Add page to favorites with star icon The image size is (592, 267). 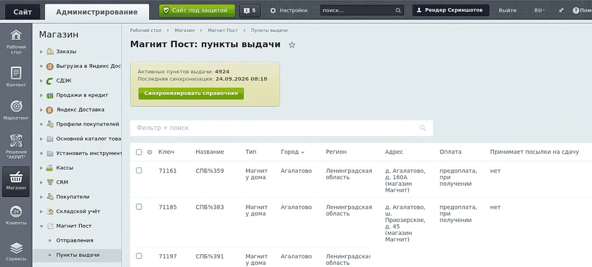click(x=292, y=45)
